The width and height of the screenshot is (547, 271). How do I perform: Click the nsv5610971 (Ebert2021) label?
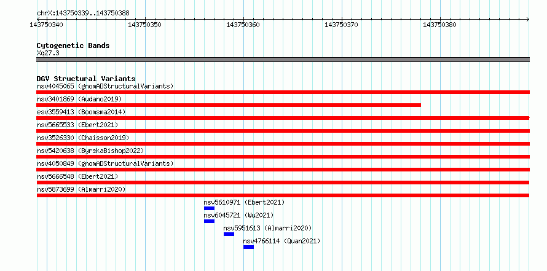244,202
